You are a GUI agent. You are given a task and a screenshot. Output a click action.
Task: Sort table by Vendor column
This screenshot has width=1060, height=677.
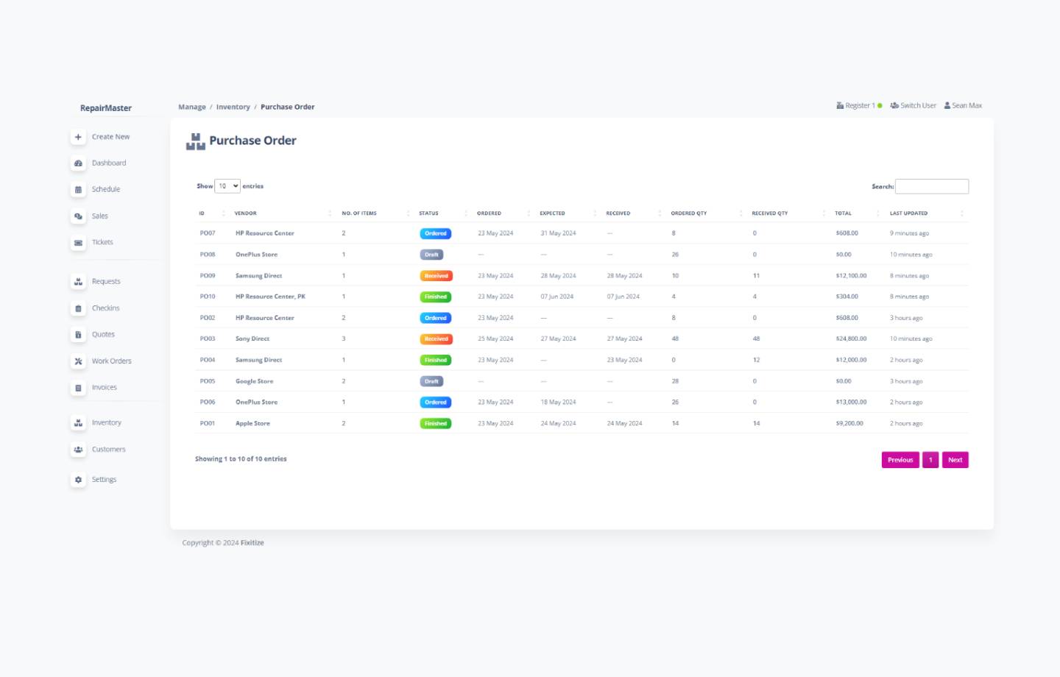click(x=246, y=213)
